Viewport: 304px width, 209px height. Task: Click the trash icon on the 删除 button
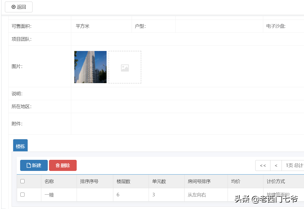point(58,165)
